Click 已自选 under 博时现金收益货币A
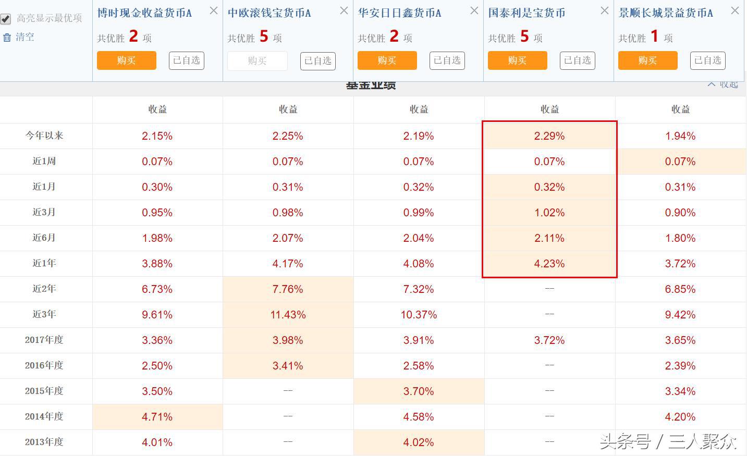 (187, 60)
